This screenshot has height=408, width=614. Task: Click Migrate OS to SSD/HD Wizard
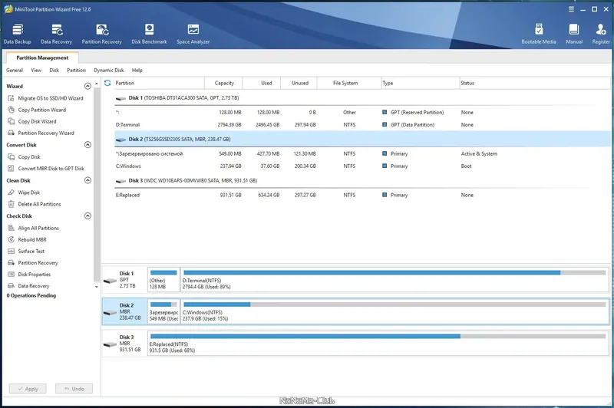(51, 98)
